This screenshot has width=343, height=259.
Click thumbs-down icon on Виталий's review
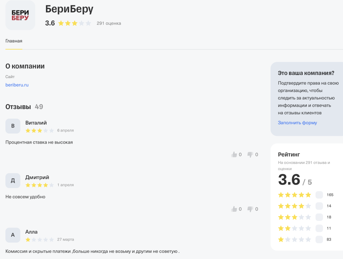click(x=250, y=155)
